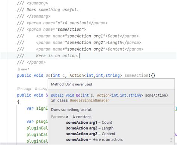Click the param name="c" comment line
Screen dimensions: 177x145
(x=62, y=23)
